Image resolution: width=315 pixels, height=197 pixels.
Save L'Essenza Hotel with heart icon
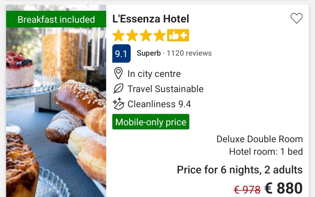coord(297,19)
